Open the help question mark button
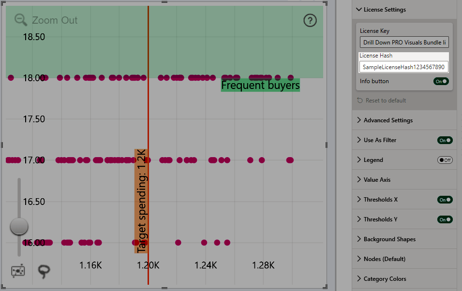 [310, 20]
